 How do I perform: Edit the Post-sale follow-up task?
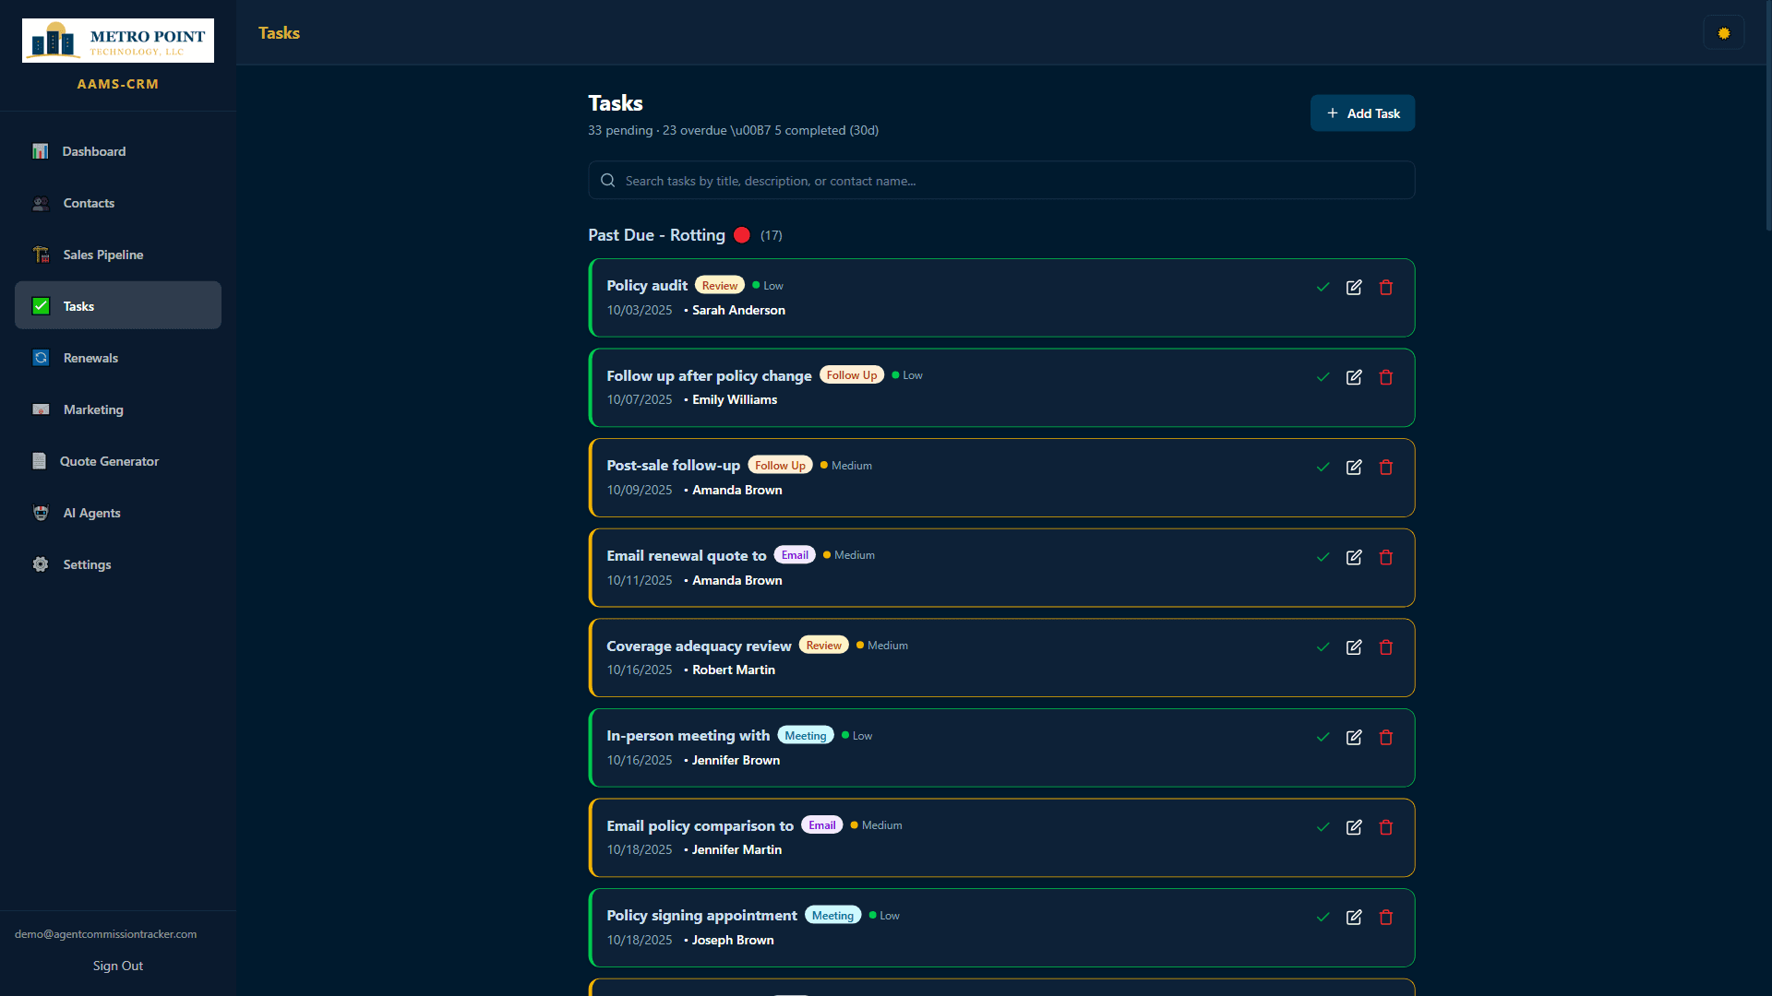(x=1354, y=467)
